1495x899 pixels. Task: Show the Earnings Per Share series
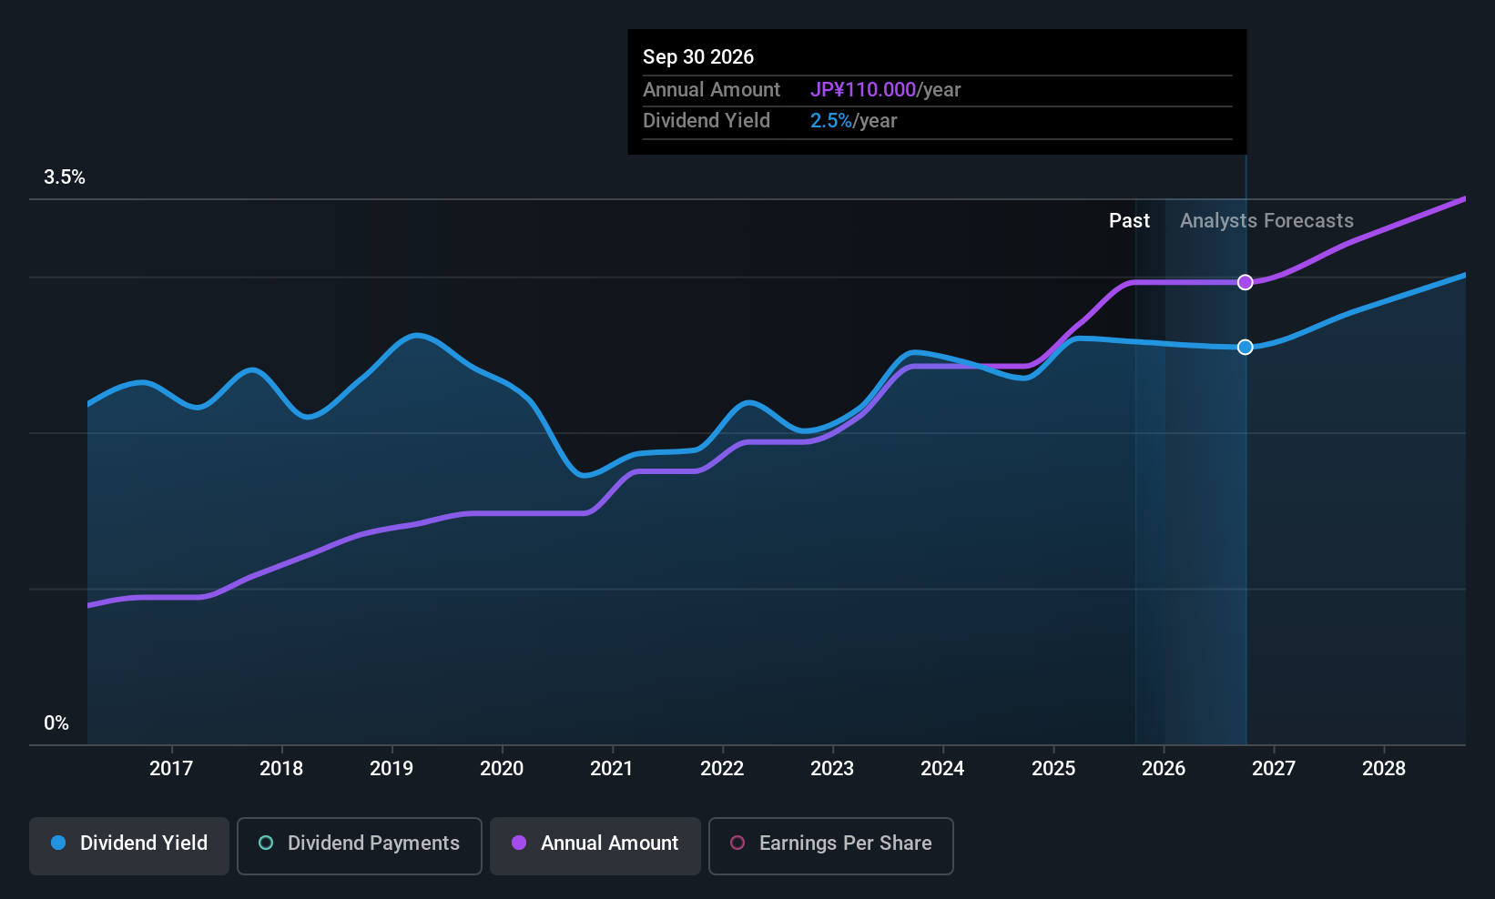coord(831,845)
